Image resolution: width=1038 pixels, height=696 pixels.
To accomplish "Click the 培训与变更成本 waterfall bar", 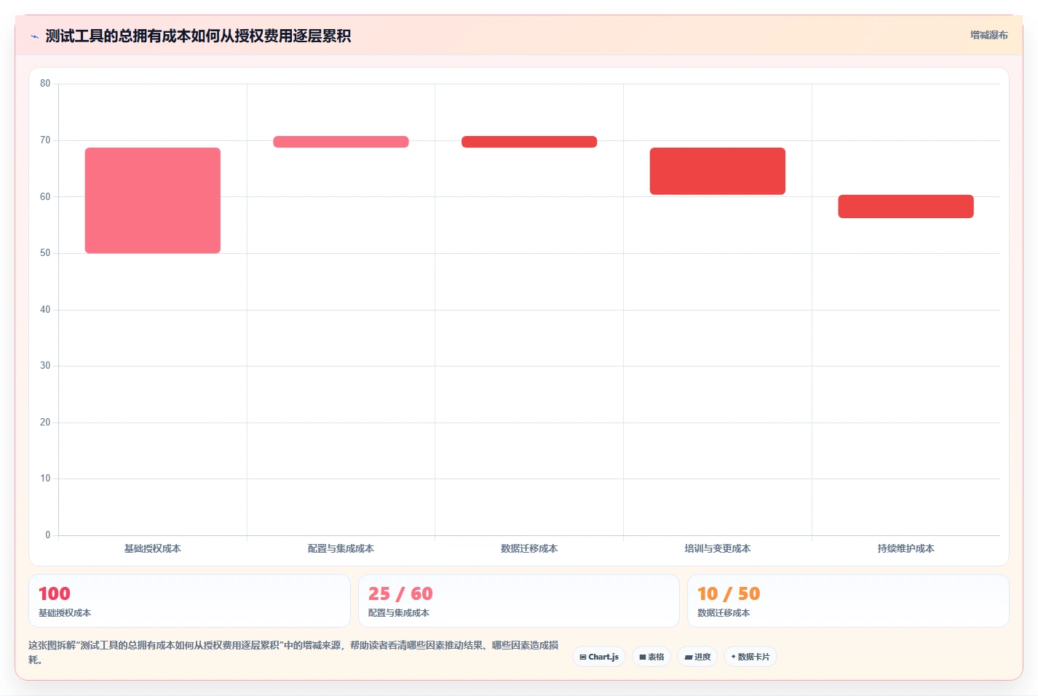I will (718, 171).
